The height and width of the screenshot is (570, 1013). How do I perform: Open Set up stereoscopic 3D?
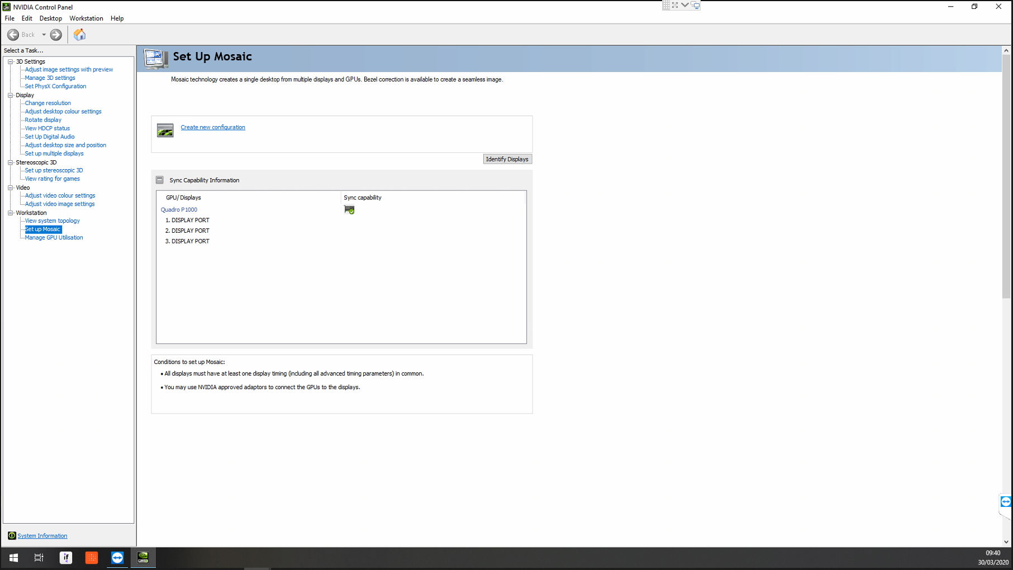(54, 170)
